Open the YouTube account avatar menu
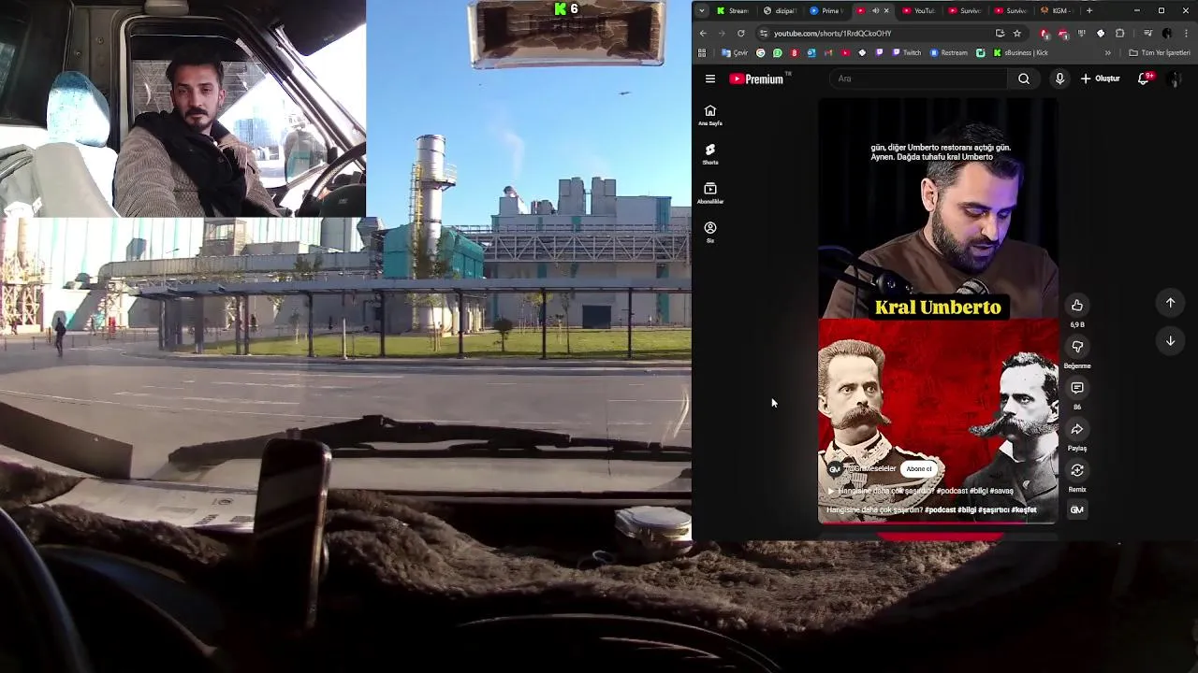The height and width of the screenshot is (673, 1198). [1175, 79]
